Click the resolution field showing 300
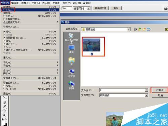The width and height of the screenshot is (168, 126). point(67,8)
